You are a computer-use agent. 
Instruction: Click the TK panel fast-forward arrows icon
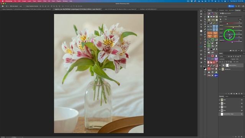point(214,17)
